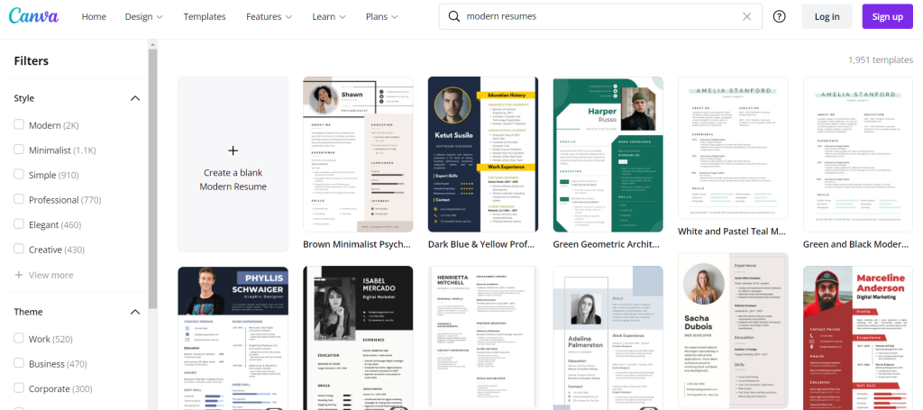Click the Canva logo
This screenshot has width=923, height=410.
pyautogui.click(x=36, y=16)
